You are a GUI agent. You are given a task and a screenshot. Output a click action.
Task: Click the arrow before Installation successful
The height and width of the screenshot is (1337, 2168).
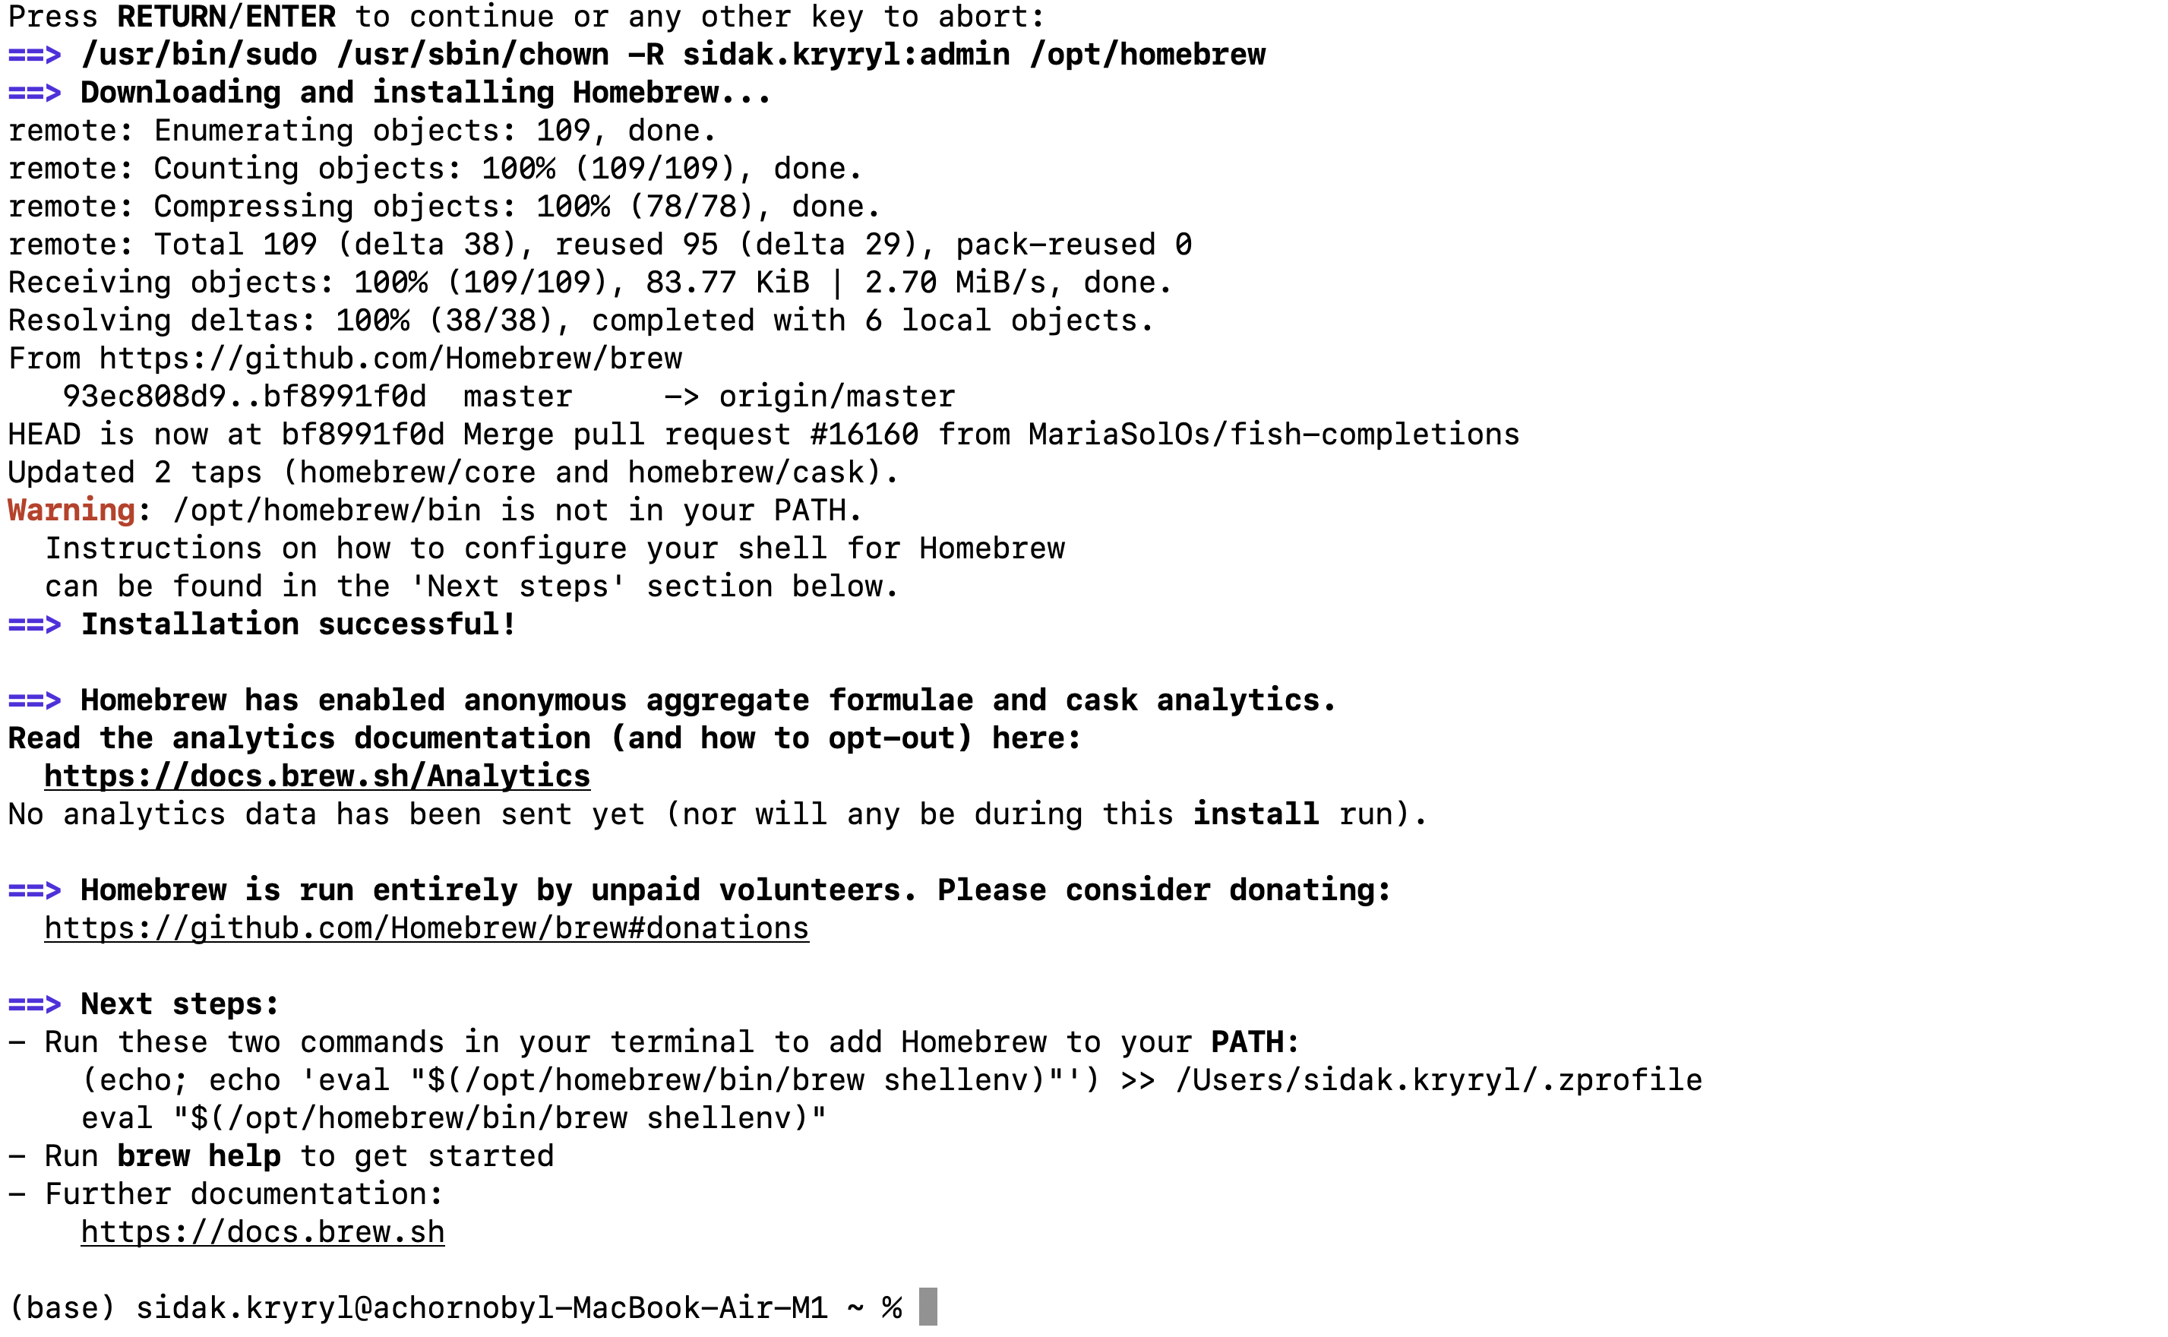tap(34, 625)
